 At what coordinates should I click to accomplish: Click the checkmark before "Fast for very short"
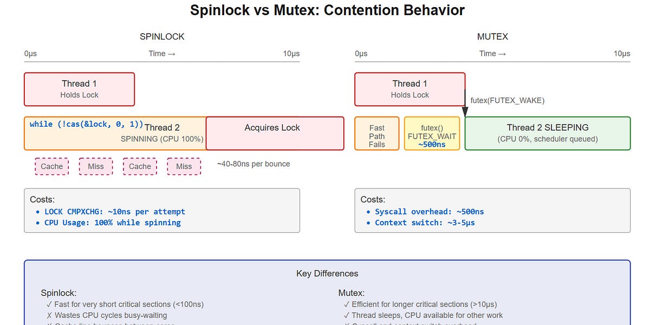[50, 304]
